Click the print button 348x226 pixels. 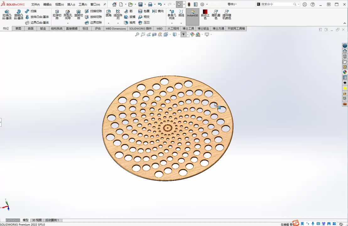150,4
